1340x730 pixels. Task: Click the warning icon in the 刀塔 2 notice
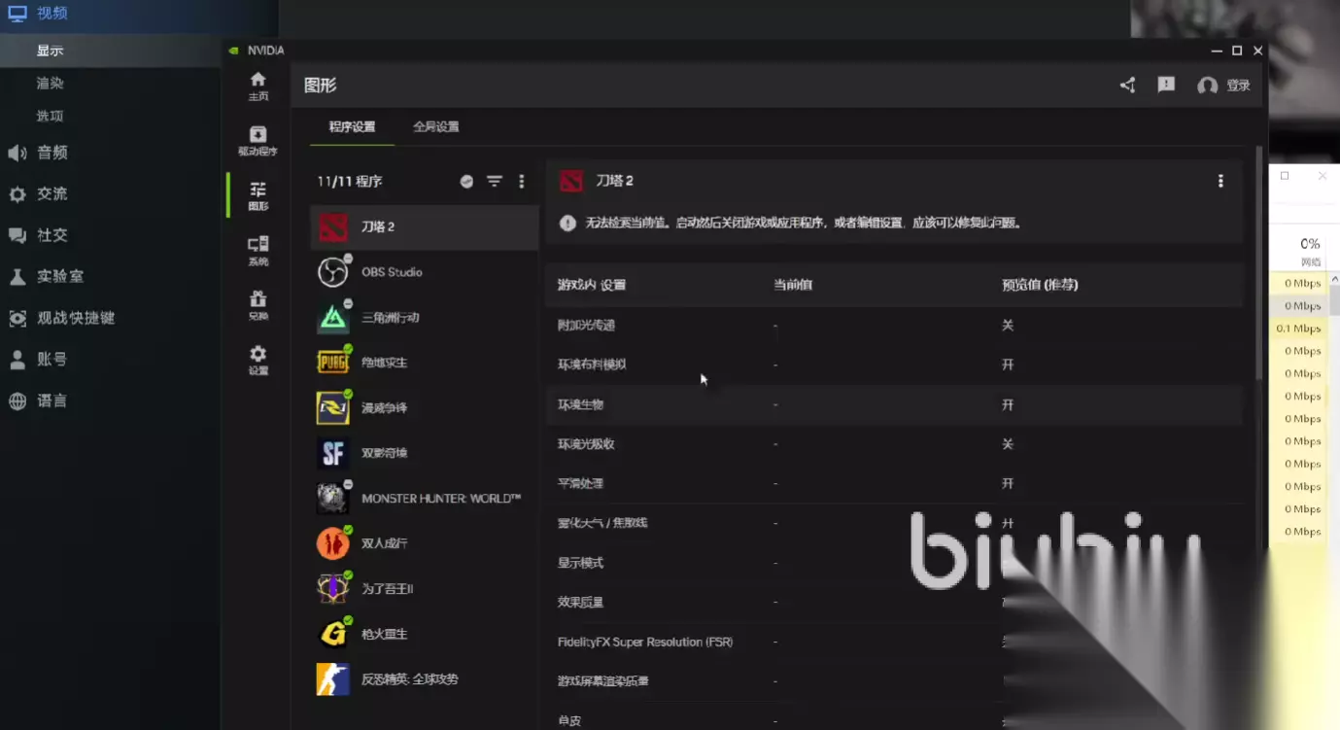(568, 223)
